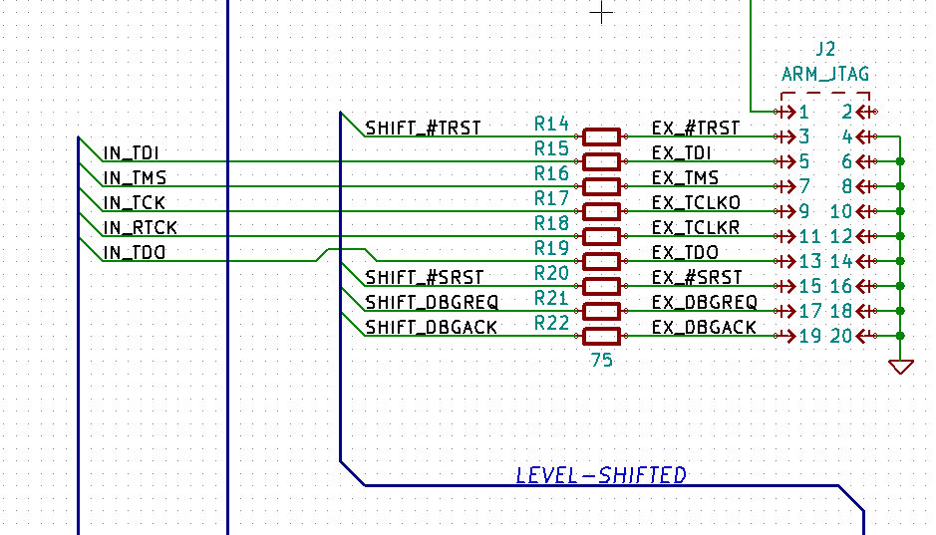Image resolution: width=936 pixels, height=535 pixels.
Task: Select resistor R14 symbol
Action: pyautogui.click(x=601, y=136)
